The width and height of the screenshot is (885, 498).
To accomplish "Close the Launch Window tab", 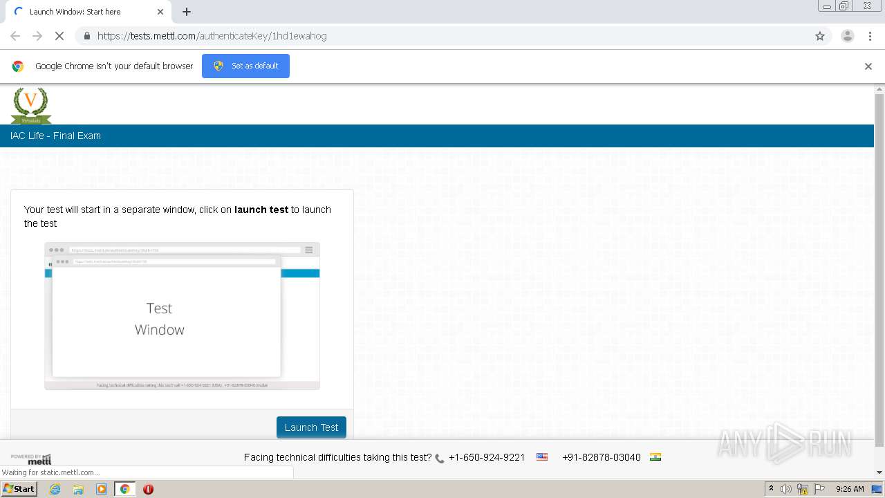I will point(160,12).
